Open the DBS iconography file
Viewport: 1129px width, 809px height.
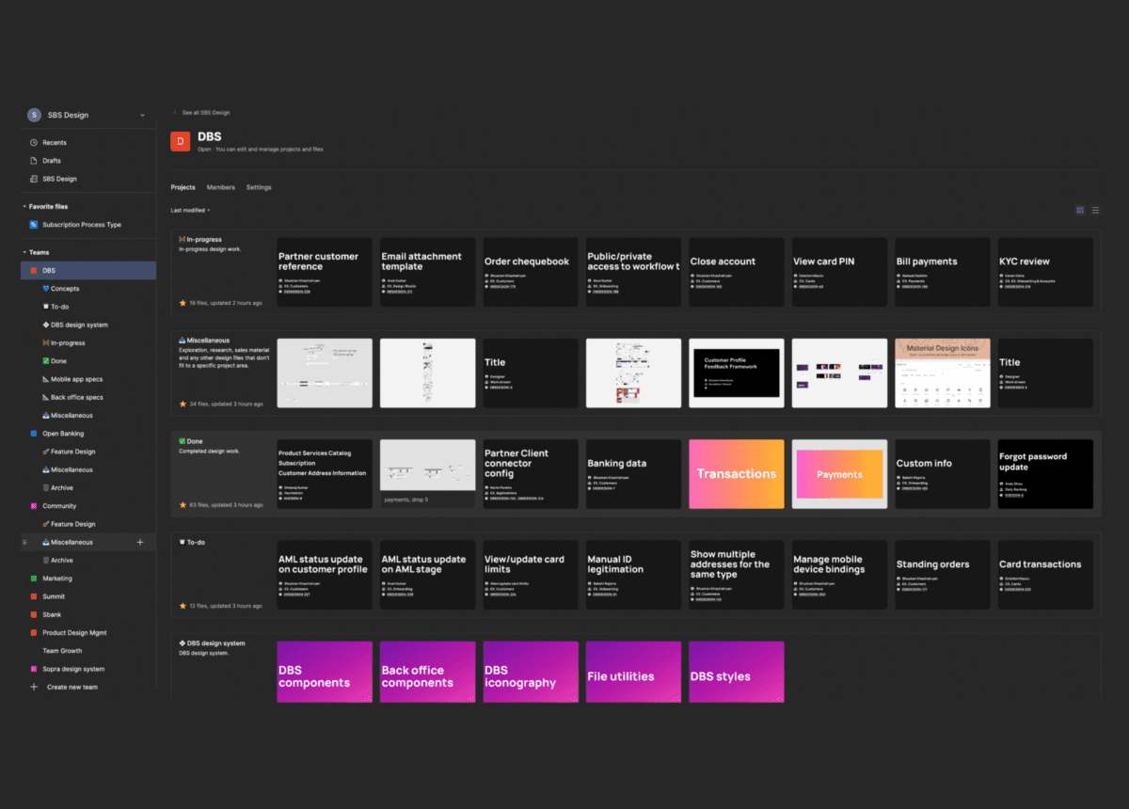pos(531,672)
